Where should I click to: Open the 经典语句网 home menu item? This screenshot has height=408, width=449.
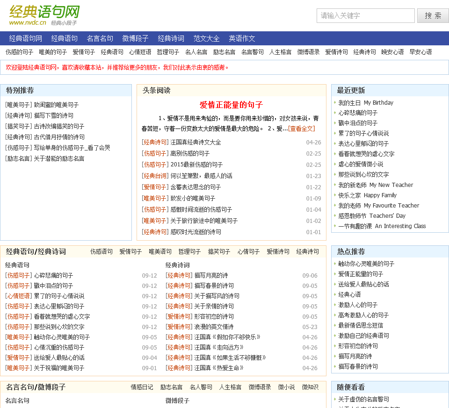click(x=25, y=38)
